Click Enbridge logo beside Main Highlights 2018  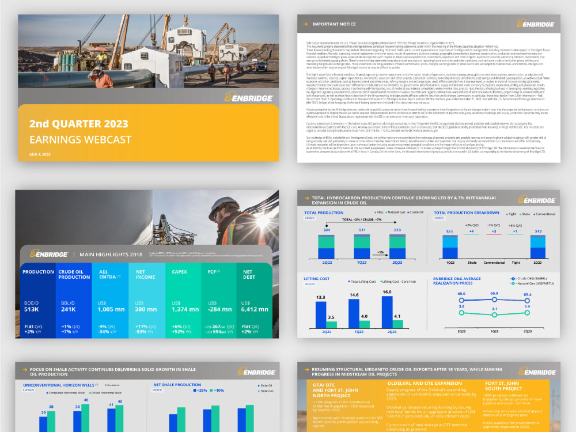click(x=49, y=254)
